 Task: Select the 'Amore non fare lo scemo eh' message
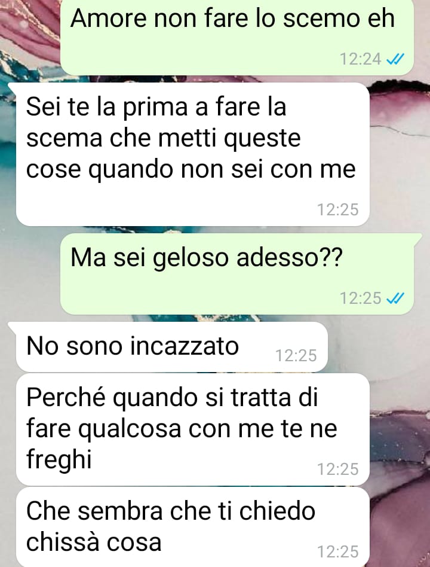[x=237, y=37]
